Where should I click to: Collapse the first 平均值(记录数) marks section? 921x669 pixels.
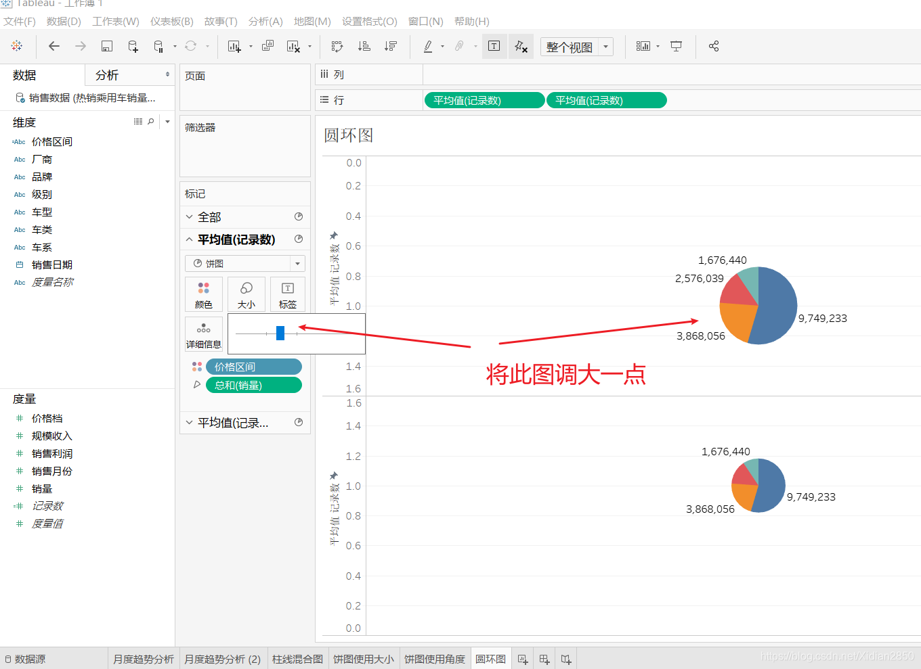tap(190, 239)
